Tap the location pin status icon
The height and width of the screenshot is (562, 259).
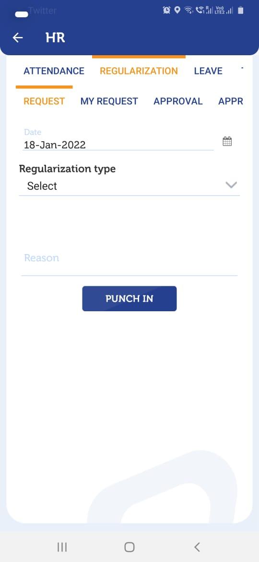pyautogui.click(x=177, y=11)
